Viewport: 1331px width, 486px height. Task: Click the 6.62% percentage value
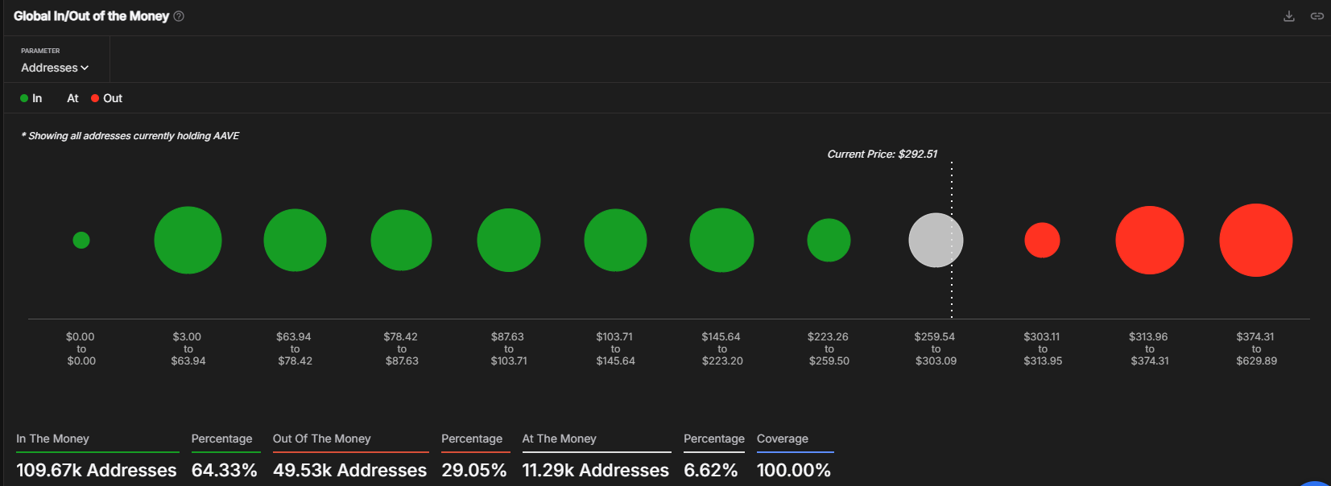point(711,470)
